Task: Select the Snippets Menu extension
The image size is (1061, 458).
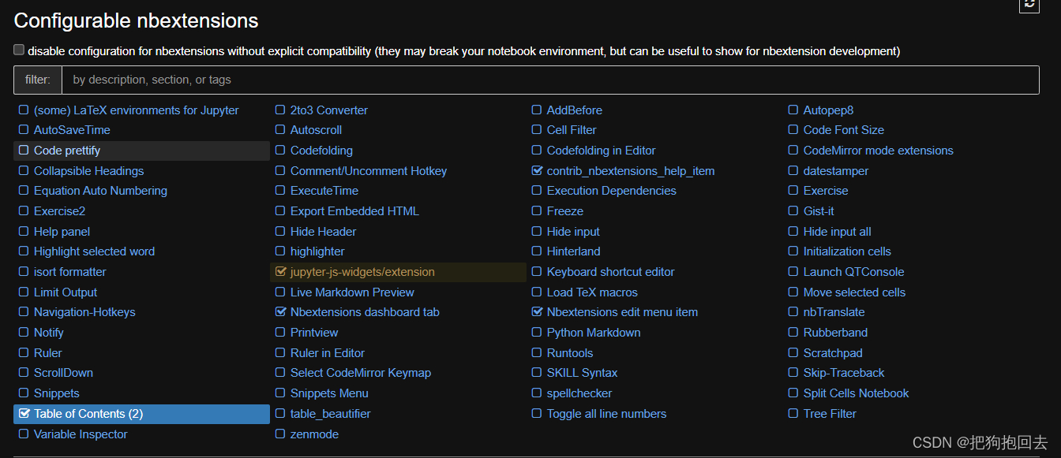Action: (329, 393)
